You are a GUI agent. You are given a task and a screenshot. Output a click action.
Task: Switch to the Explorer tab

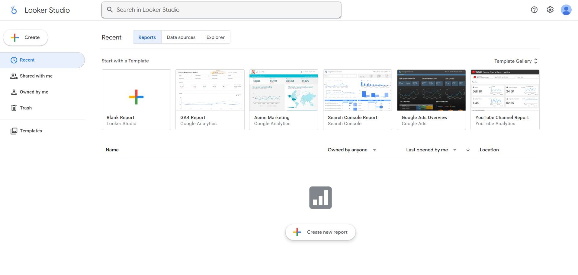tap(215, 37)
